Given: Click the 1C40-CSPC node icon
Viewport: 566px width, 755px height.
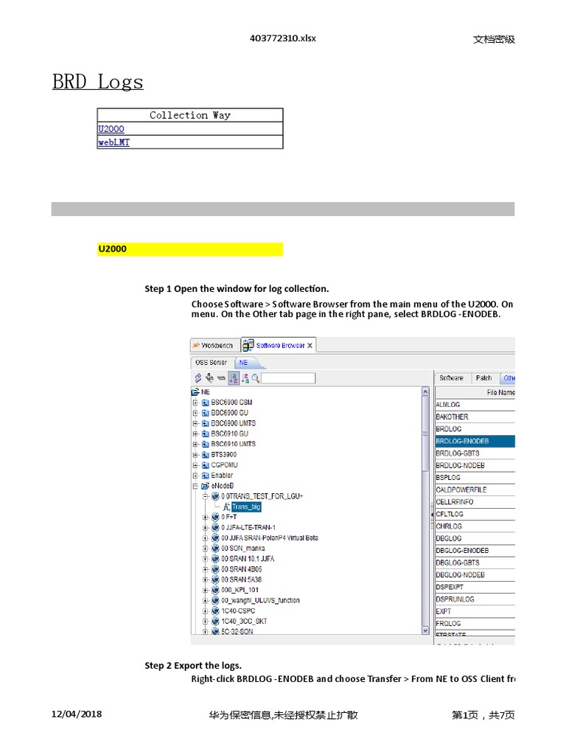Looking at the screenshot, I should (216, 611).
